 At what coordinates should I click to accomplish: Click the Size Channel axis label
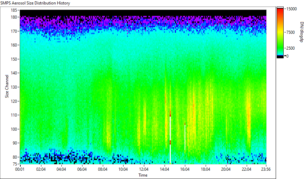coord(7,86)
